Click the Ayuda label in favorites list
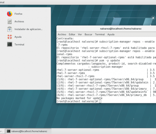The height and width of the screenshot is (134, 156). pyautogui.click(x=18, y=37)
